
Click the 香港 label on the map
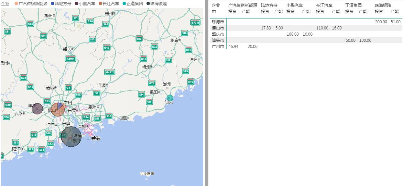point(96,138)
